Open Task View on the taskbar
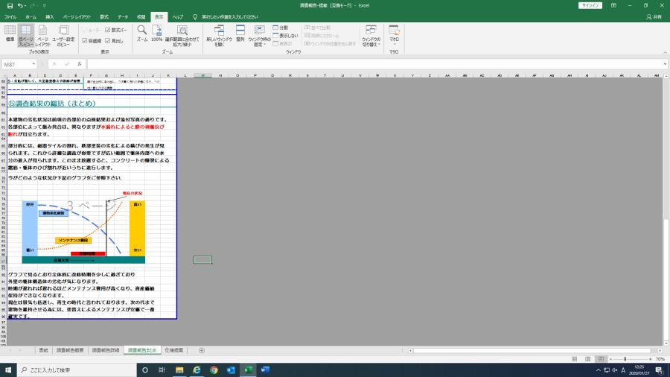Viewport: 670px width, 377px height. [162, 370]
